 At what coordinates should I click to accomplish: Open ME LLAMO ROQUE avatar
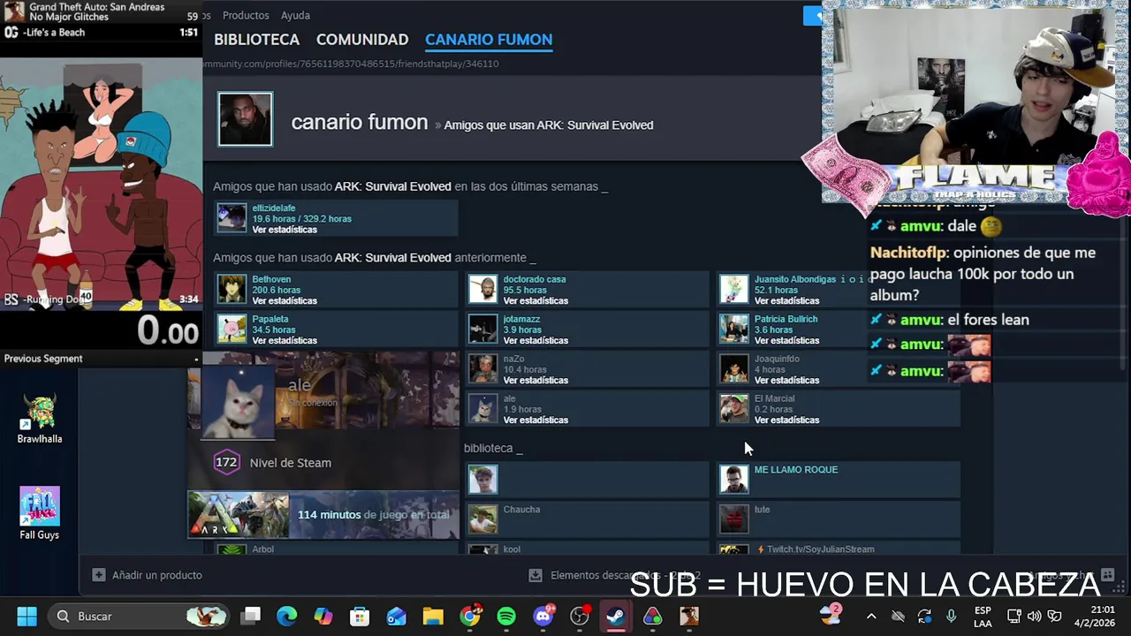(734, 480)
